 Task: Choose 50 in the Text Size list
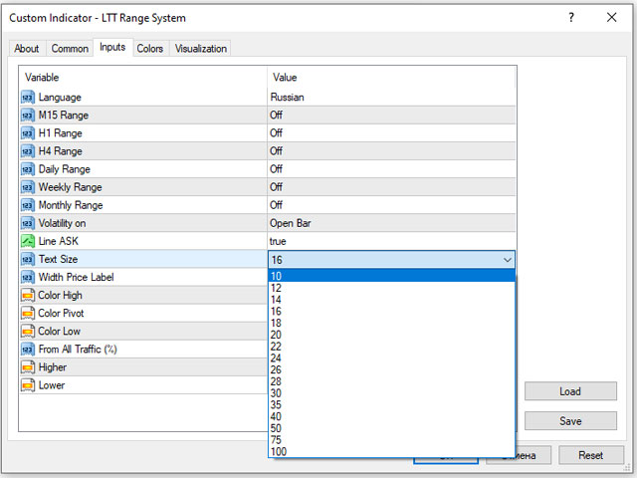pos(391,428)
